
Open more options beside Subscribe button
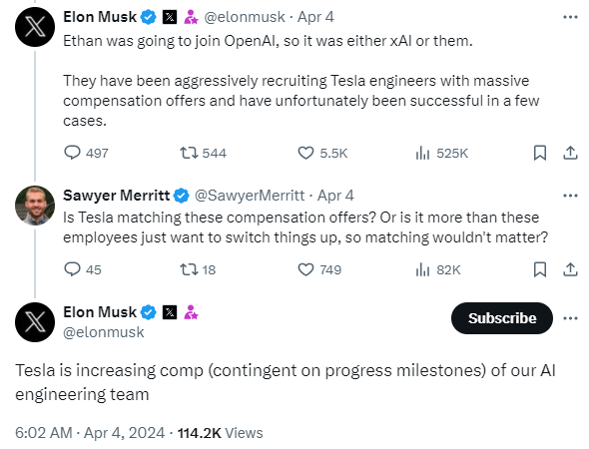coord(570,318)
